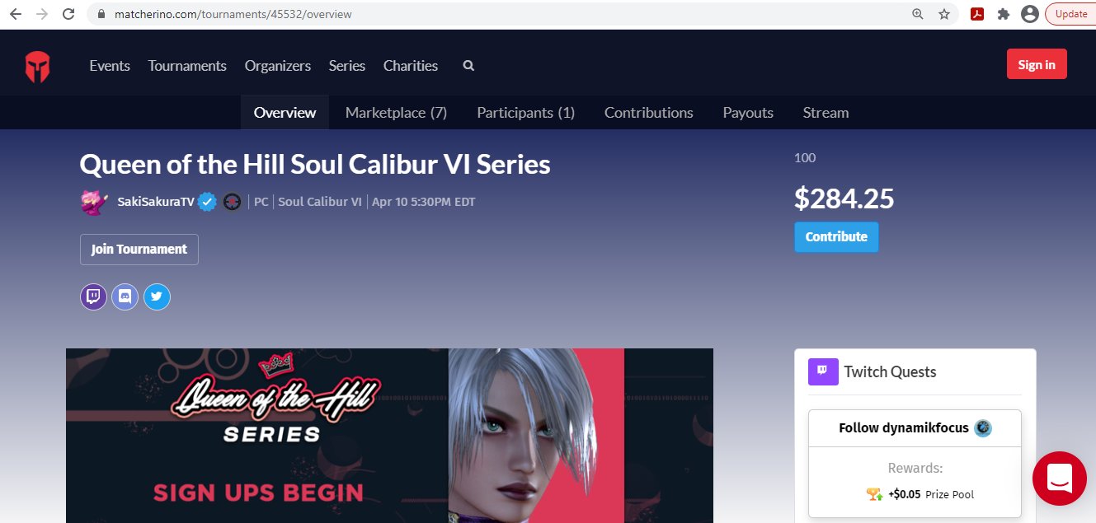Click the blue Contribute button

click(x=836, y=237)
